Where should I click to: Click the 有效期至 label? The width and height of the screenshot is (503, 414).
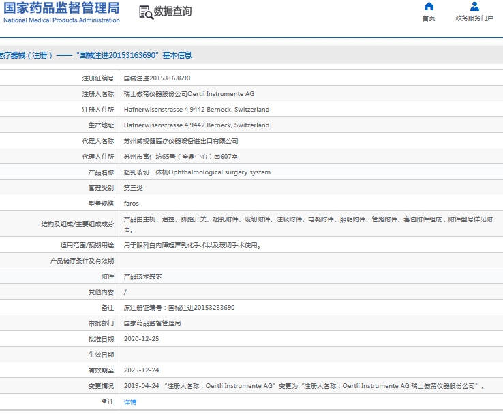click(x=101, y=370)
